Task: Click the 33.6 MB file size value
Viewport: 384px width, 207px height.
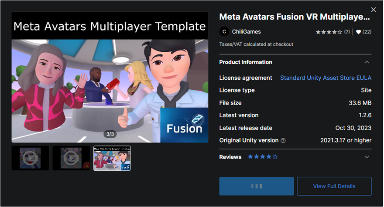Action: click(360, 103)
